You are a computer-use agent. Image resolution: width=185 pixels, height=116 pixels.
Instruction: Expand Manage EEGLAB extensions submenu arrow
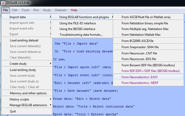[x=50, y=105]
